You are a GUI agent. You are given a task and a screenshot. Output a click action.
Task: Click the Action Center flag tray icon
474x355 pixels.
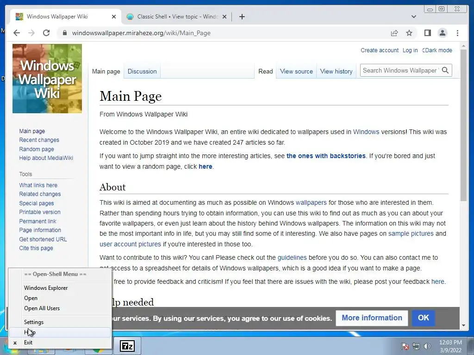click(x=405, y=346)
